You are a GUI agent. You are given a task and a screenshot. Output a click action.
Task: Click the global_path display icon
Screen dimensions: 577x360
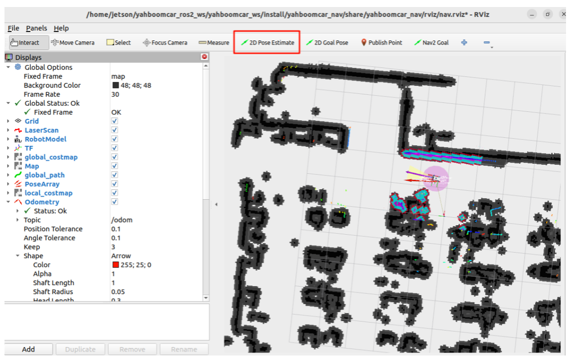18,175
